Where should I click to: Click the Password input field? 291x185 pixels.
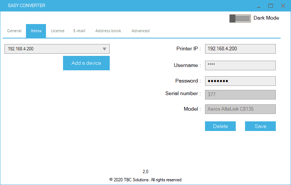(240, 81)
